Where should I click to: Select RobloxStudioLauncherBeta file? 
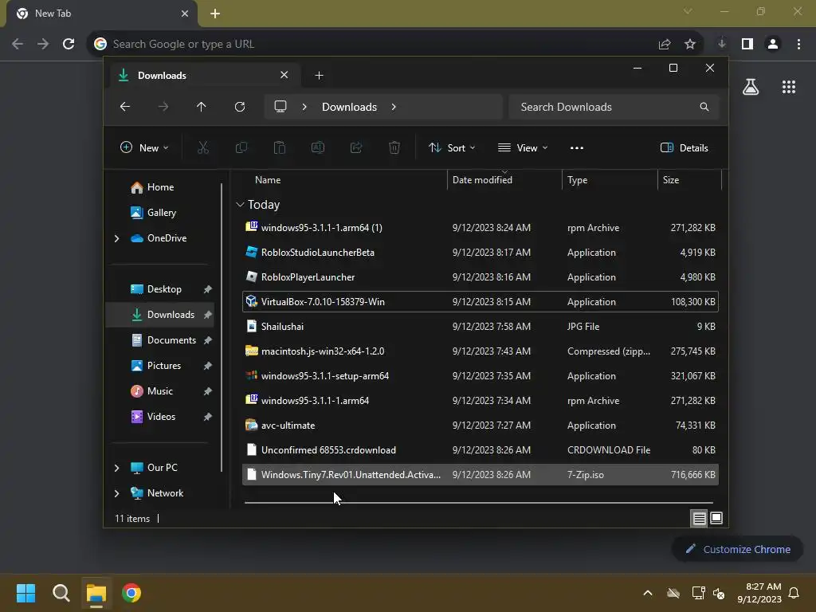pyautogui.click(x=481, y=253)
